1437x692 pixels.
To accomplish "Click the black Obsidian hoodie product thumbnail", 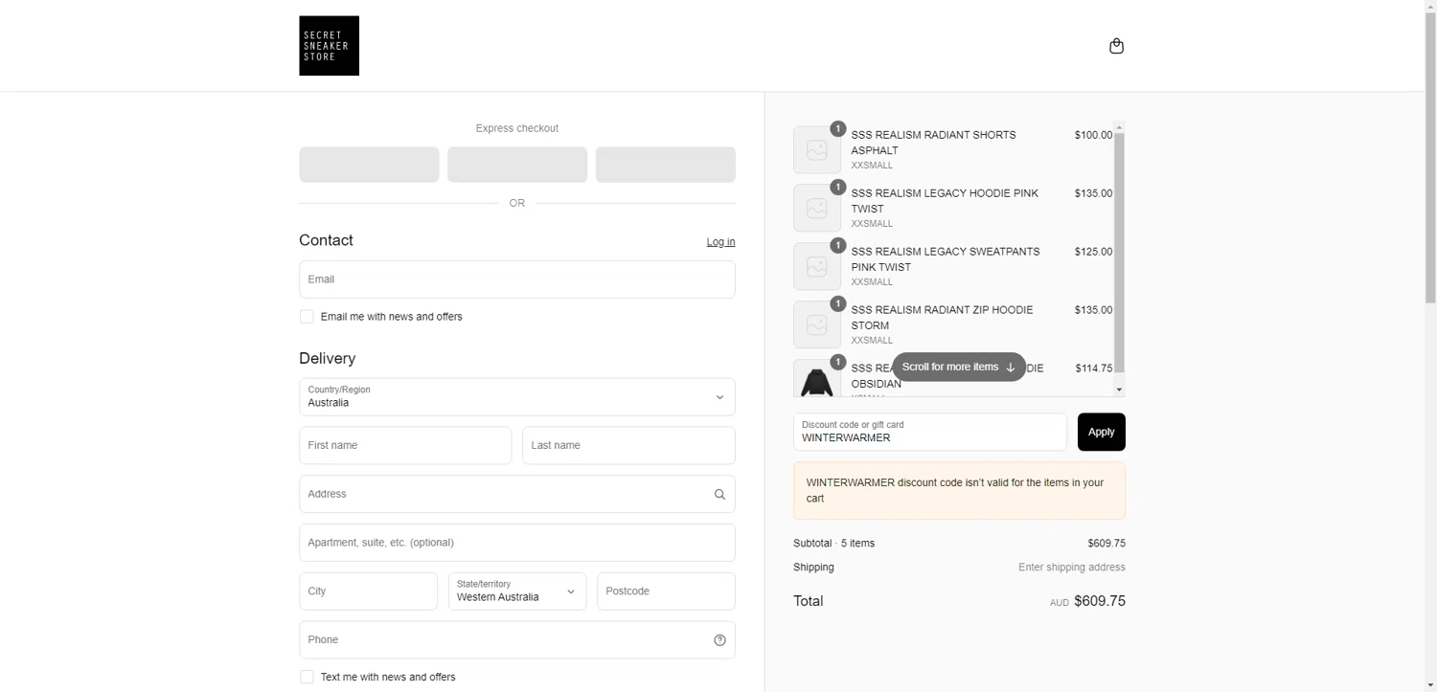I will click(x=817, y=378).
